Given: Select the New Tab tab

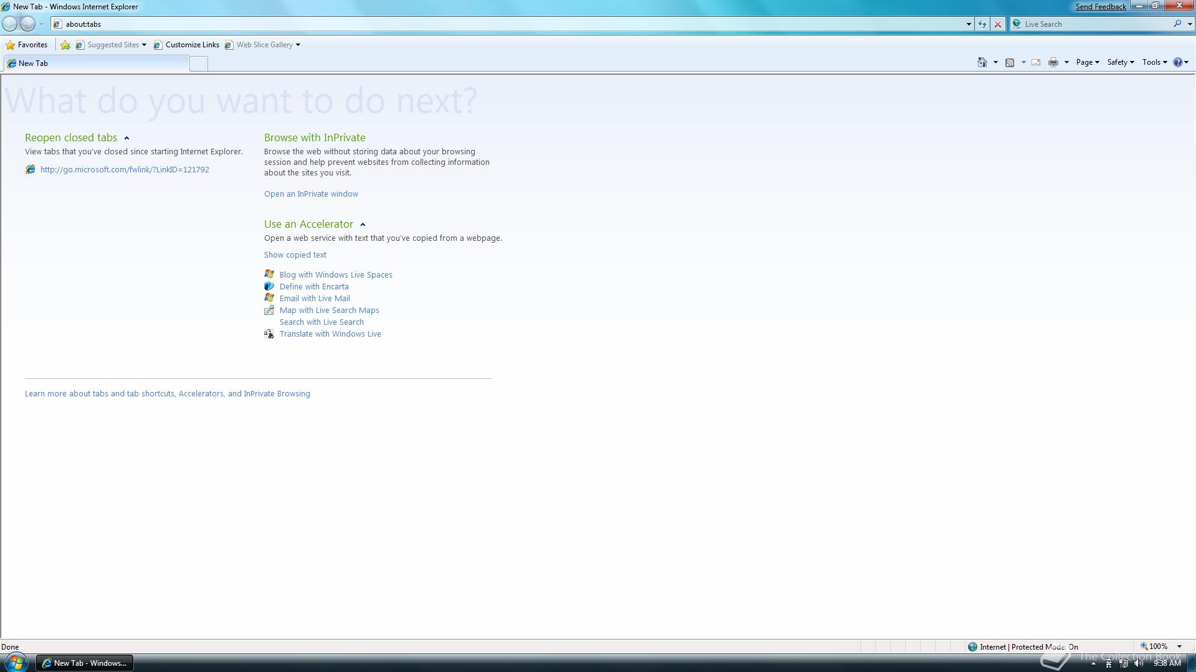Looking at the screenshot, I should coord(96,63).
